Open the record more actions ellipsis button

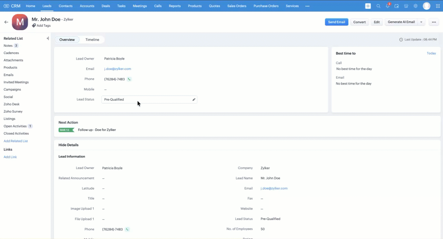coord(434,22)
